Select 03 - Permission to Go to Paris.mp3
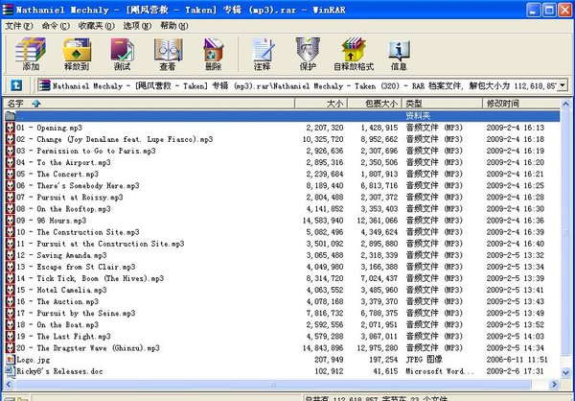The height and width of the screenshot is (401, 575). pos(86,151)
